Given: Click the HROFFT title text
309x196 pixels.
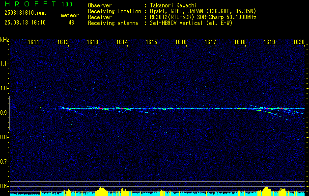Looking at the screenshot, I should pos(31,4).
